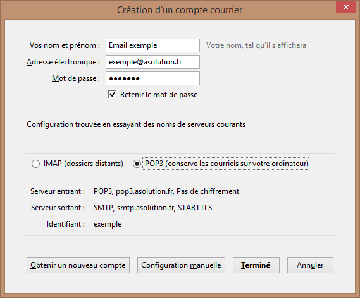Close the account creation dialog window
The width and height of the screenshot is (360, 298).
point(346,7)
